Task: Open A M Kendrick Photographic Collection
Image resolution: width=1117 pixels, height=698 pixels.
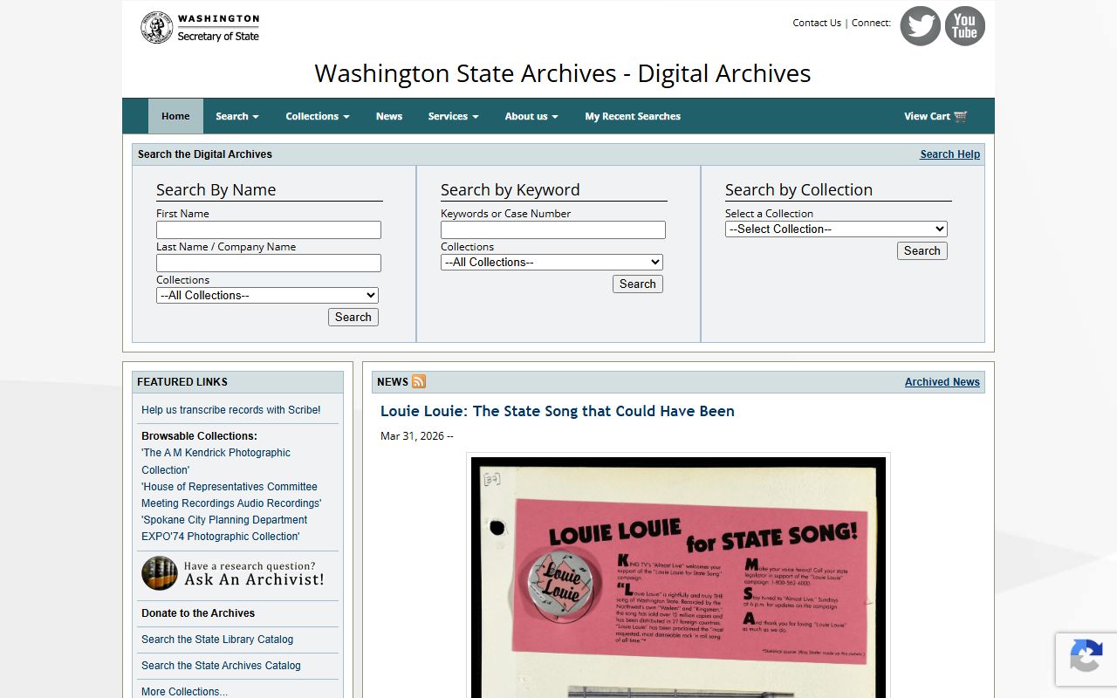Action: coord(216,461)
